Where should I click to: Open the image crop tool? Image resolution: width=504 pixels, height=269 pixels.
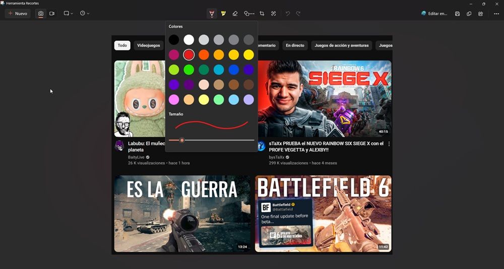coord(262,14)
